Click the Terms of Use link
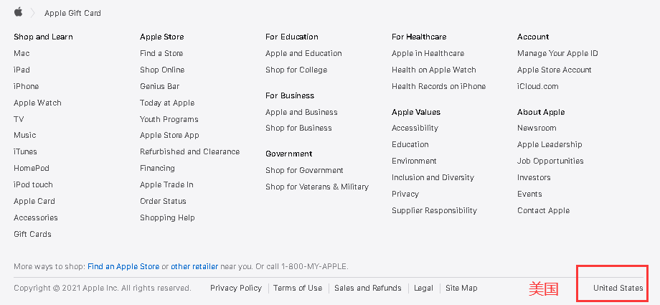Viewport: 660px width, 305px height. 298,288
